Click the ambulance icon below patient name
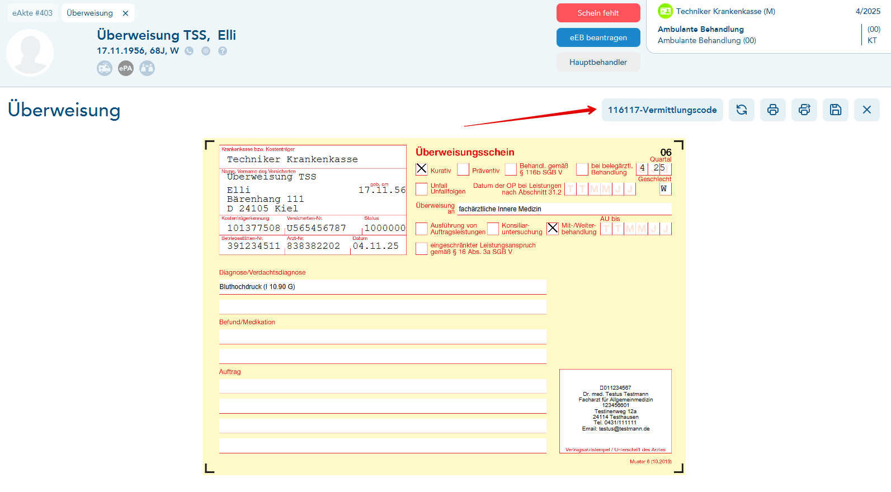The width and height of the screenshot is (891, 492). point(105,68)
